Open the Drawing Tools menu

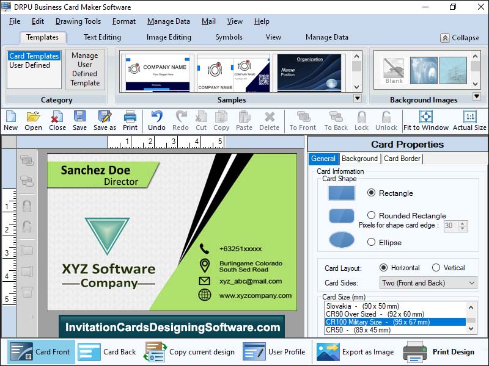click(78, 21)
